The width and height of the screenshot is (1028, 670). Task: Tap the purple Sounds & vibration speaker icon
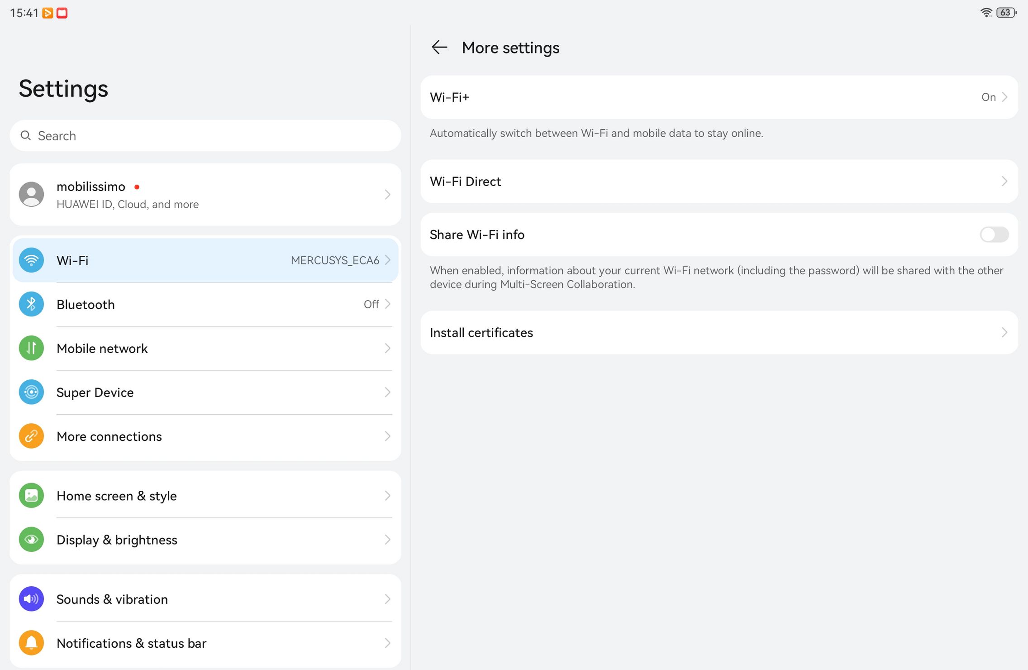point(31,599)
